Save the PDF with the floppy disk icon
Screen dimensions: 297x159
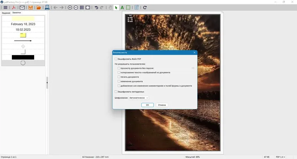[x=30, y=7]
